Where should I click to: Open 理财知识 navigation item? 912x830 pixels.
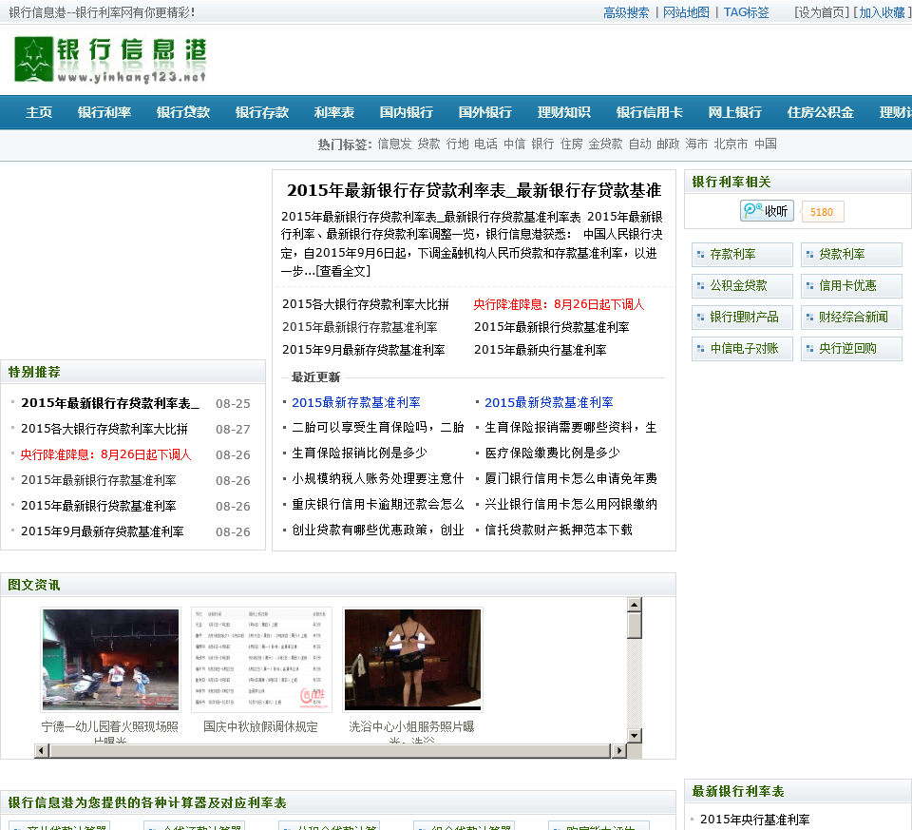(x=563, y=112)
